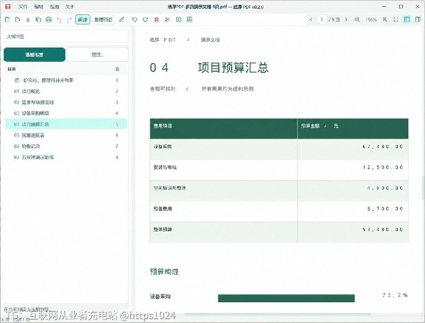
Task: Click the 管理... button
Action: click(98, 55)
